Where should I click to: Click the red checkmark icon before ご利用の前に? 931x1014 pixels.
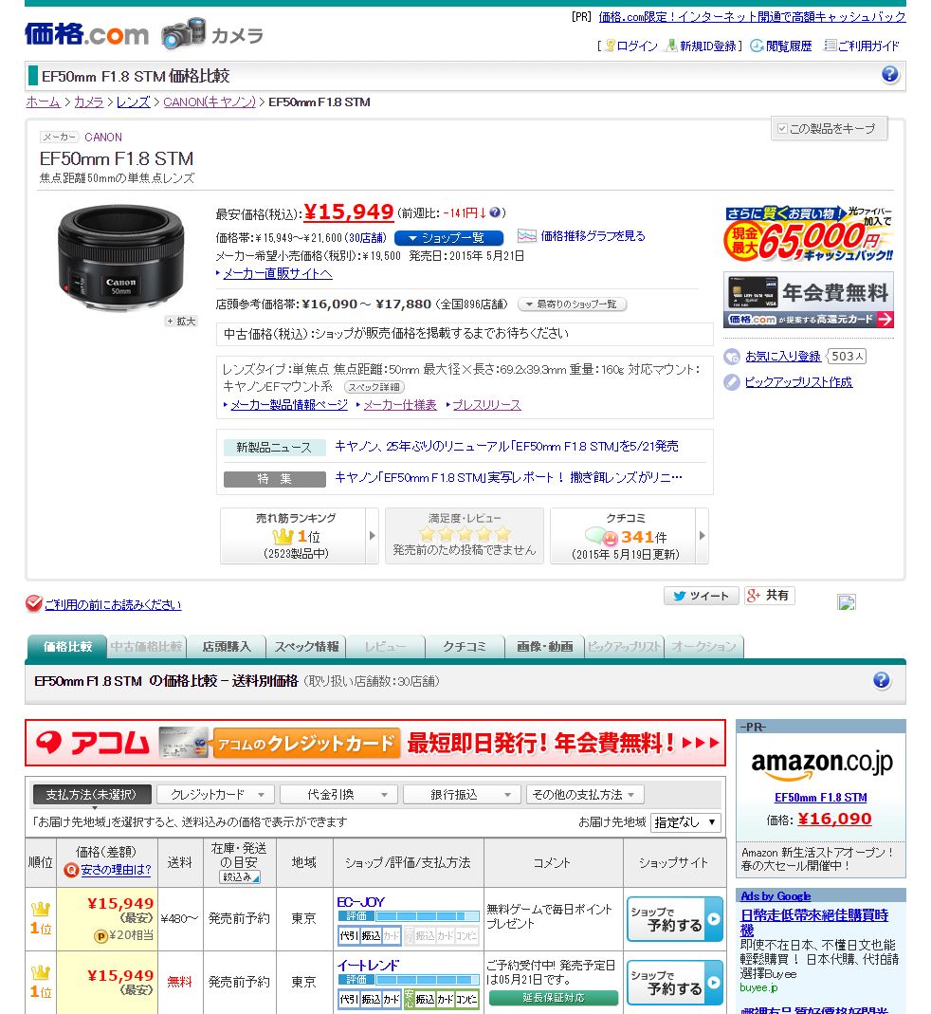point(33,603)
